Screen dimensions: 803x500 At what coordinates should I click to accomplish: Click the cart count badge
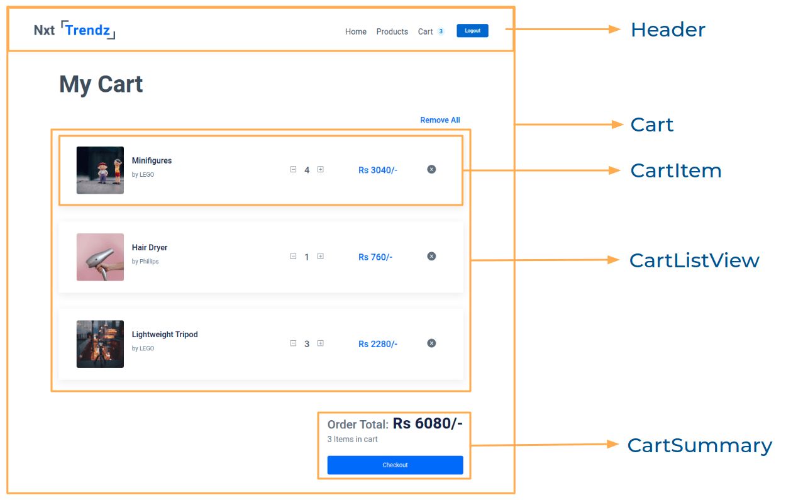(441, 31)
